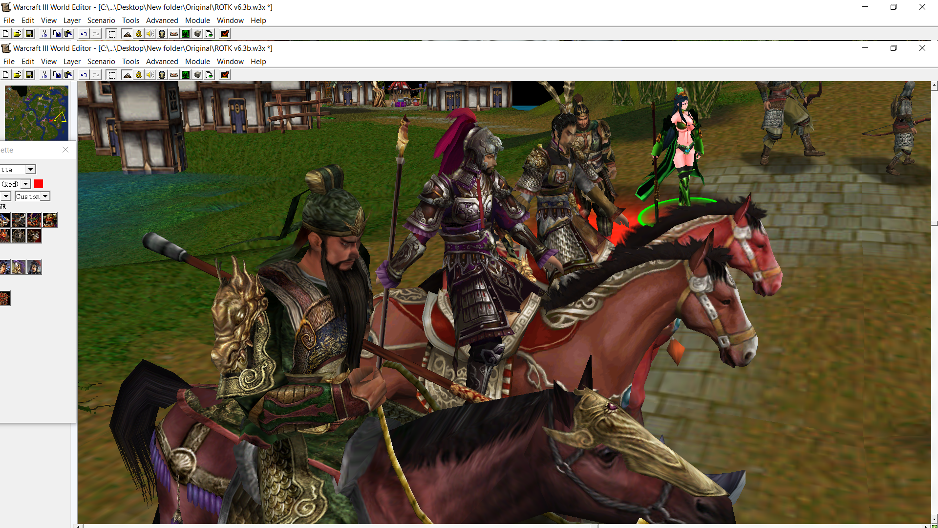
Task: Click Undo in background window toolbar
Action: tap(84, 34)
